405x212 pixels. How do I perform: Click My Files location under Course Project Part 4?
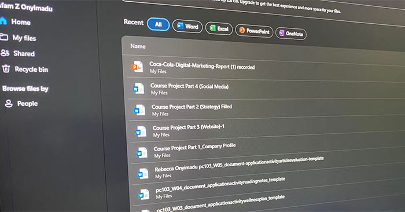click(159, 93)
